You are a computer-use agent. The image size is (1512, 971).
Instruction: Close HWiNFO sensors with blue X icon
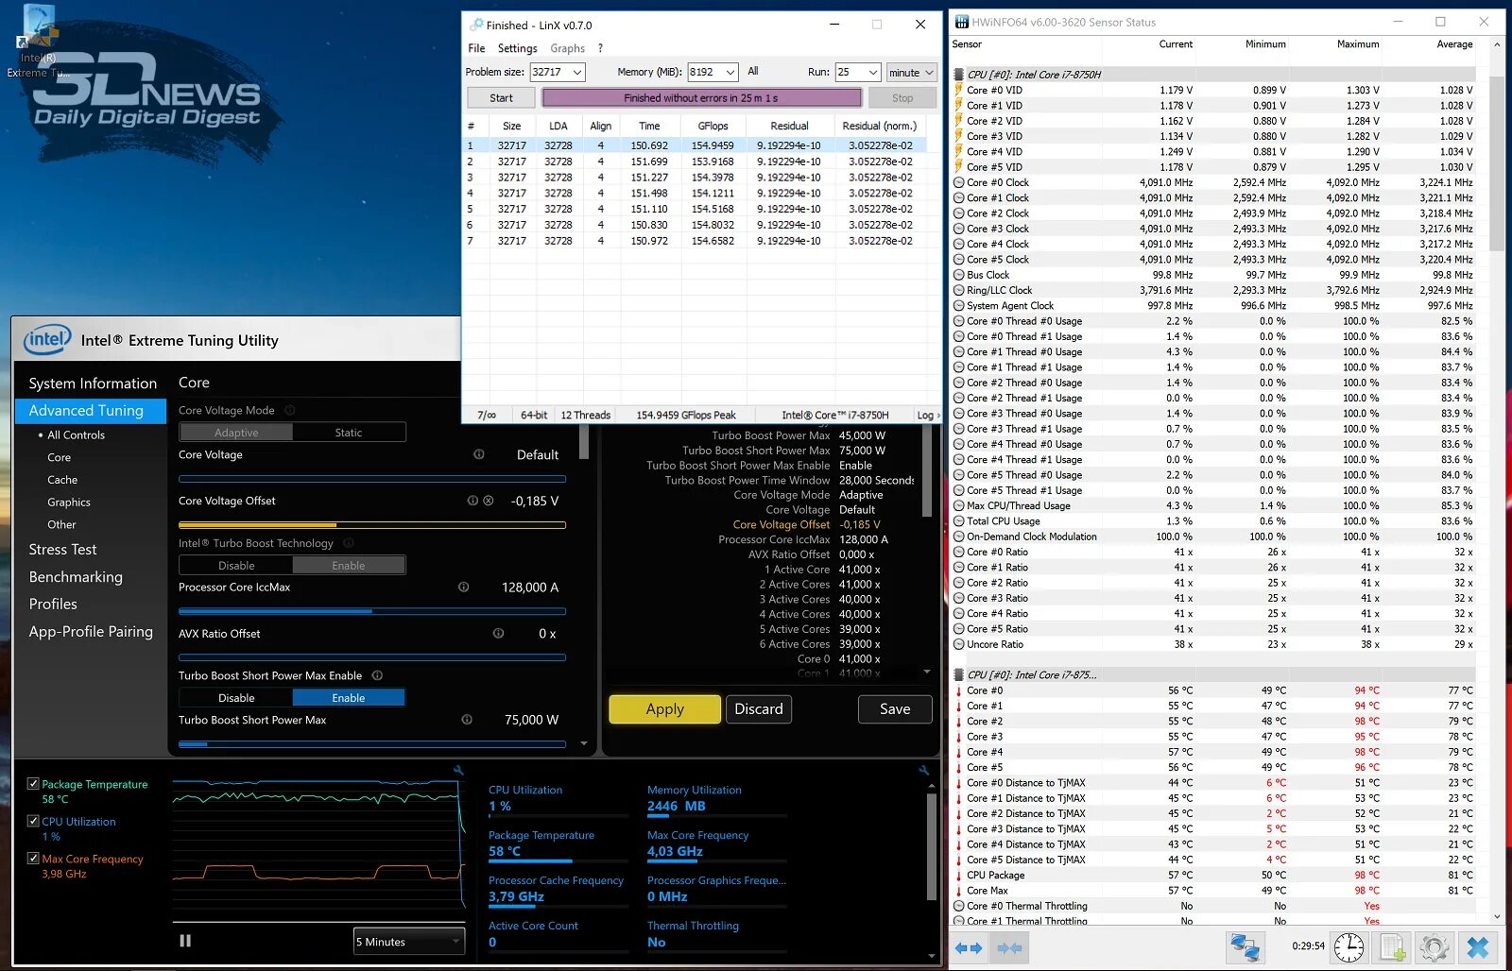click(1478, 946)
